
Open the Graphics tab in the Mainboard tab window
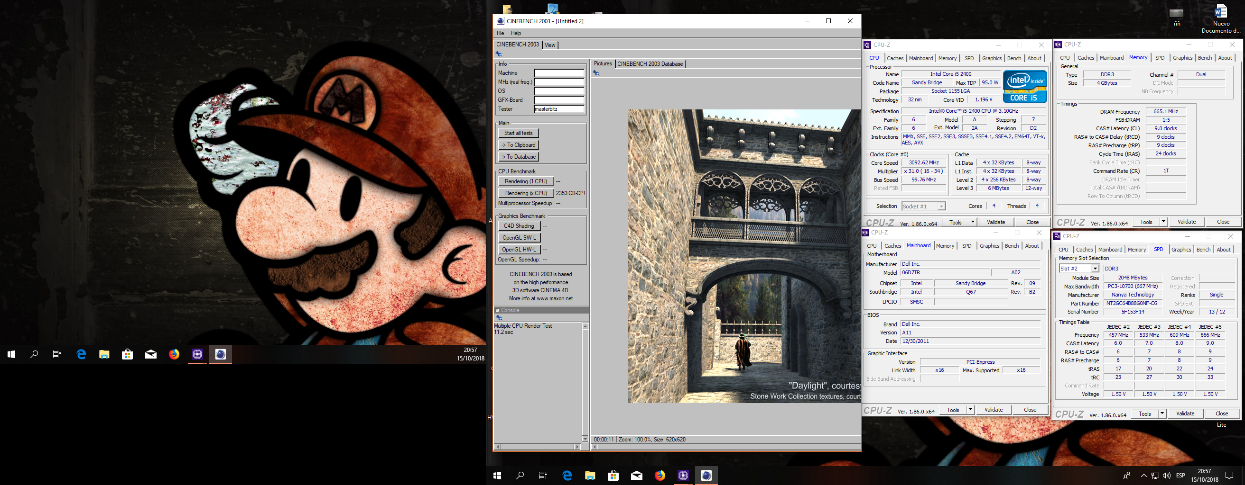click(989, 246)
